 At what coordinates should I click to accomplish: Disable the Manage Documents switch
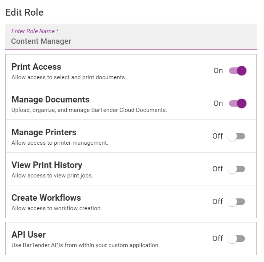[237, 103]
